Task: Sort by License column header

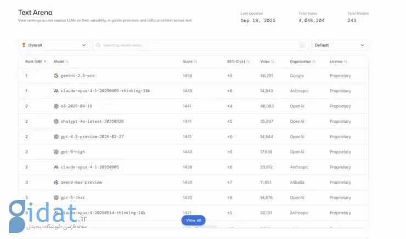Action: point(338,61)
